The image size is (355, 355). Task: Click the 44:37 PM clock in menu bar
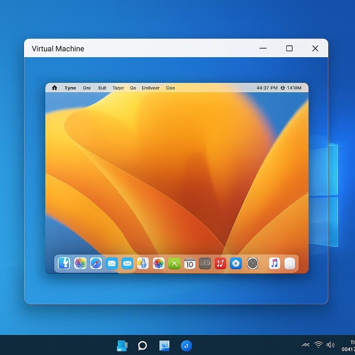(267, 88)
